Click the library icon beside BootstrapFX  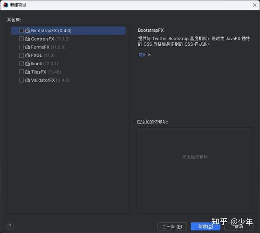click(x=27, y=30)
